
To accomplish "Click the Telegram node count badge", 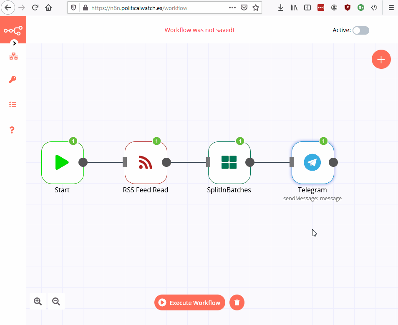I will tap(323, 141).
